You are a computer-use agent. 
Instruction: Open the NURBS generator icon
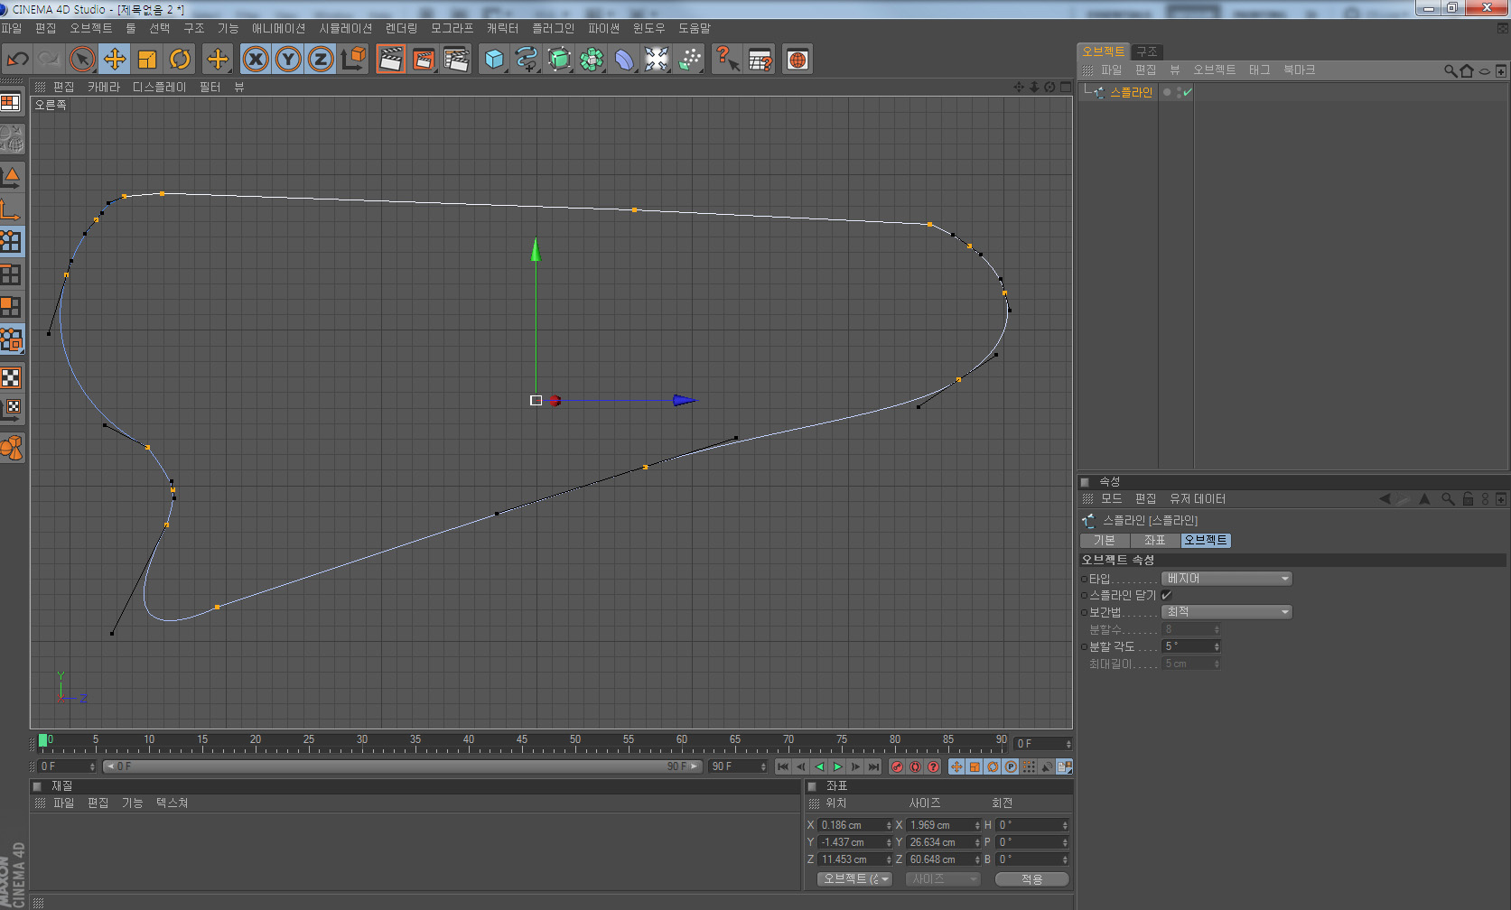click(x=559, y=60)
